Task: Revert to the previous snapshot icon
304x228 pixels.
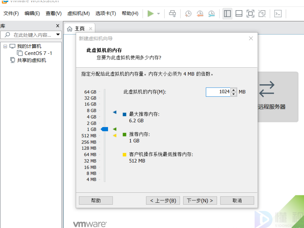Action: (x=200, y=13)
